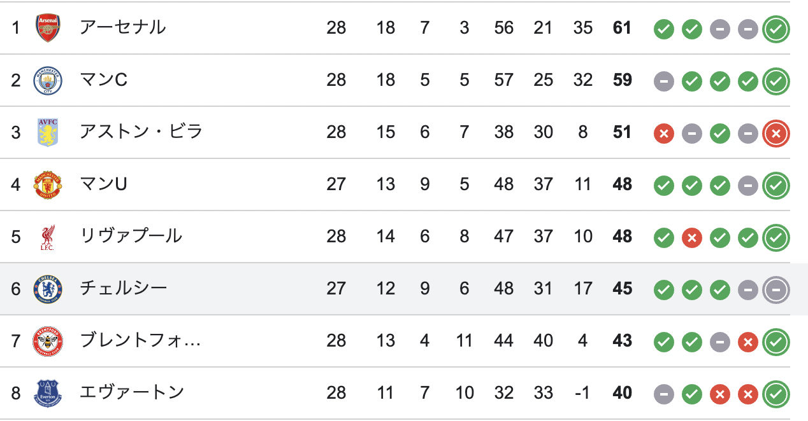Click the Chelsea club crest
This screenshot has height=421, width=808.
pyautogui.click(x=48, y=289)
